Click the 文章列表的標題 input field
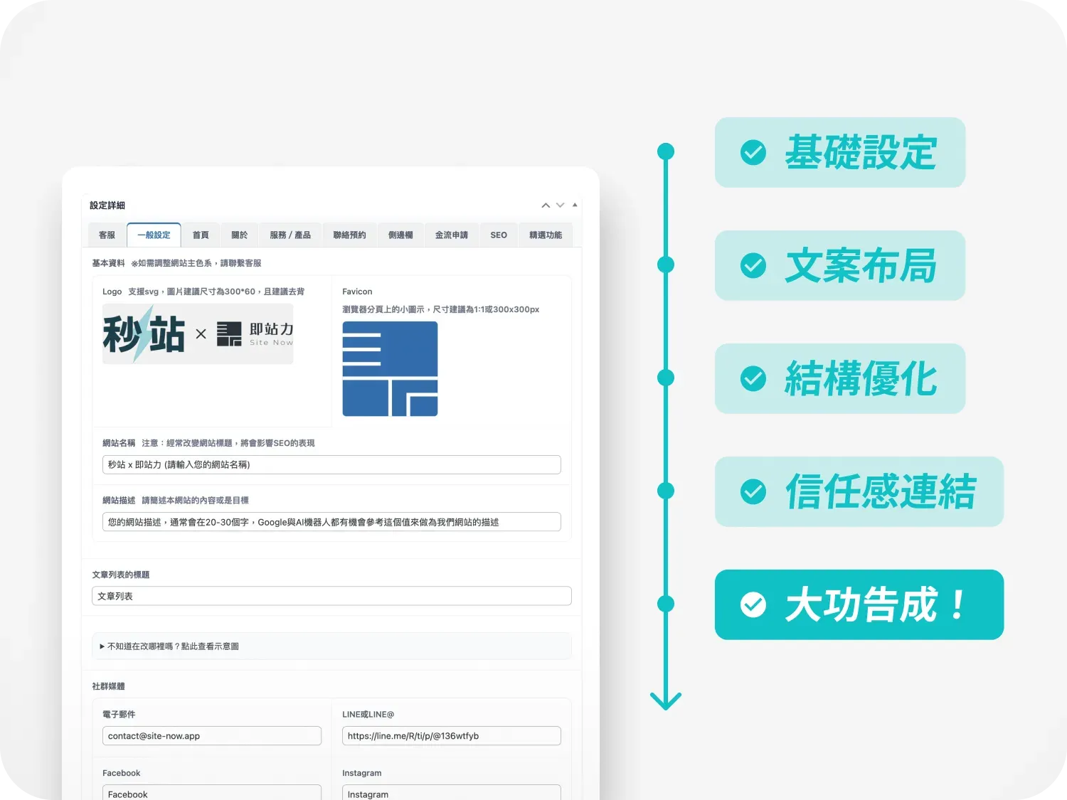 tap(331, 596)
